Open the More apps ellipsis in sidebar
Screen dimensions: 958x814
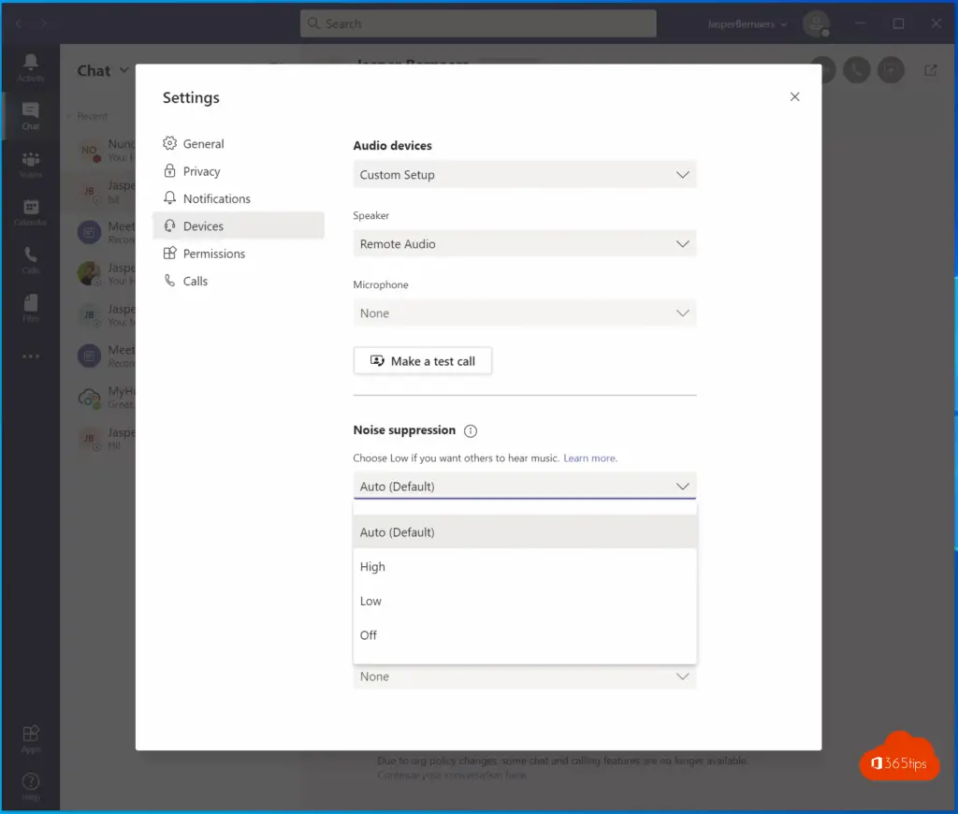coord(31,356)
